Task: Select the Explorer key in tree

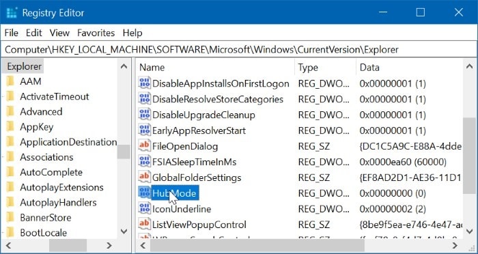Action: pyautogui.click(x=24, y=66)
